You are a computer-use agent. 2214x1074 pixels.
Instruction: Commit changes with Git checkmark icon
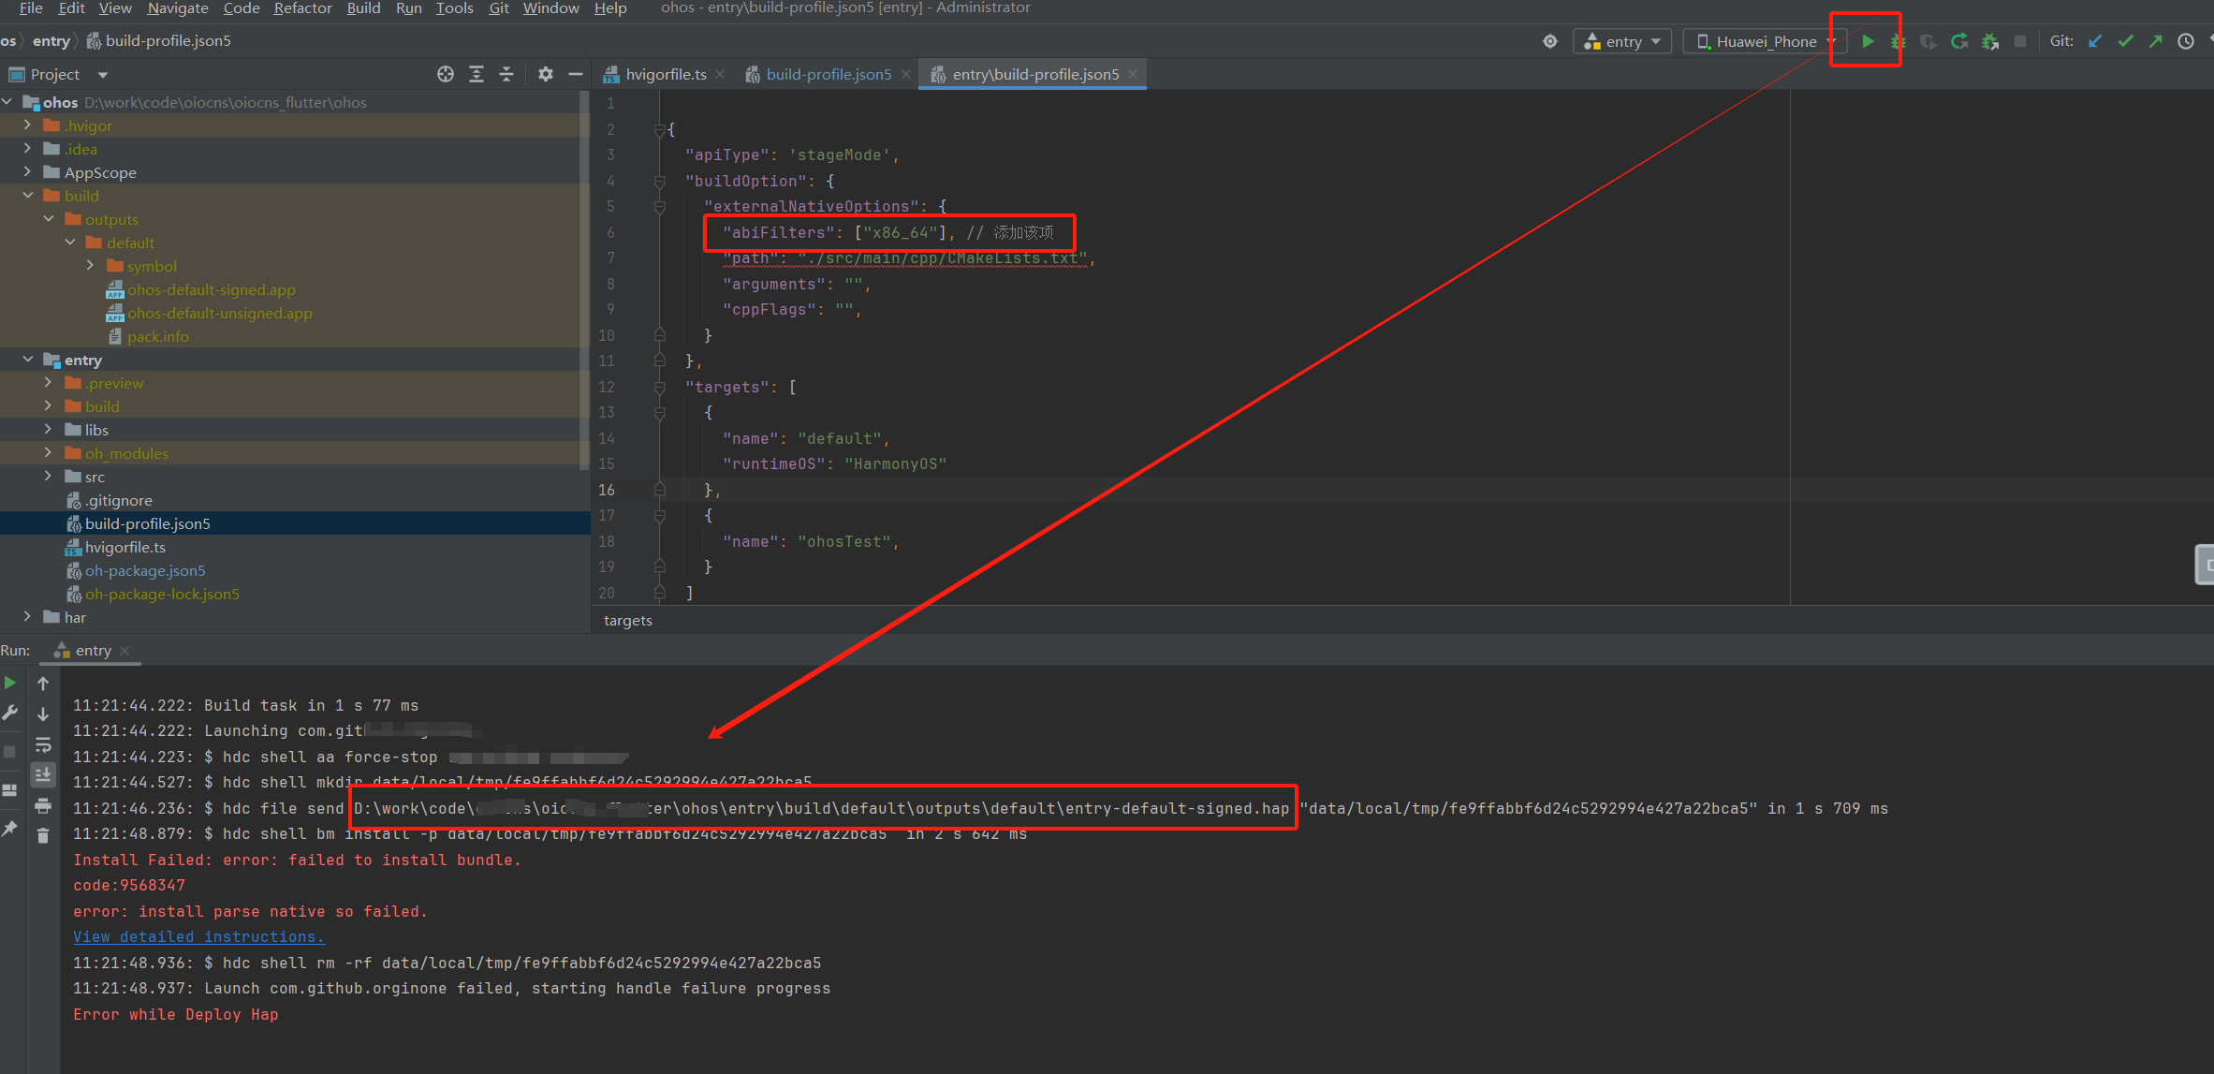2125,41
